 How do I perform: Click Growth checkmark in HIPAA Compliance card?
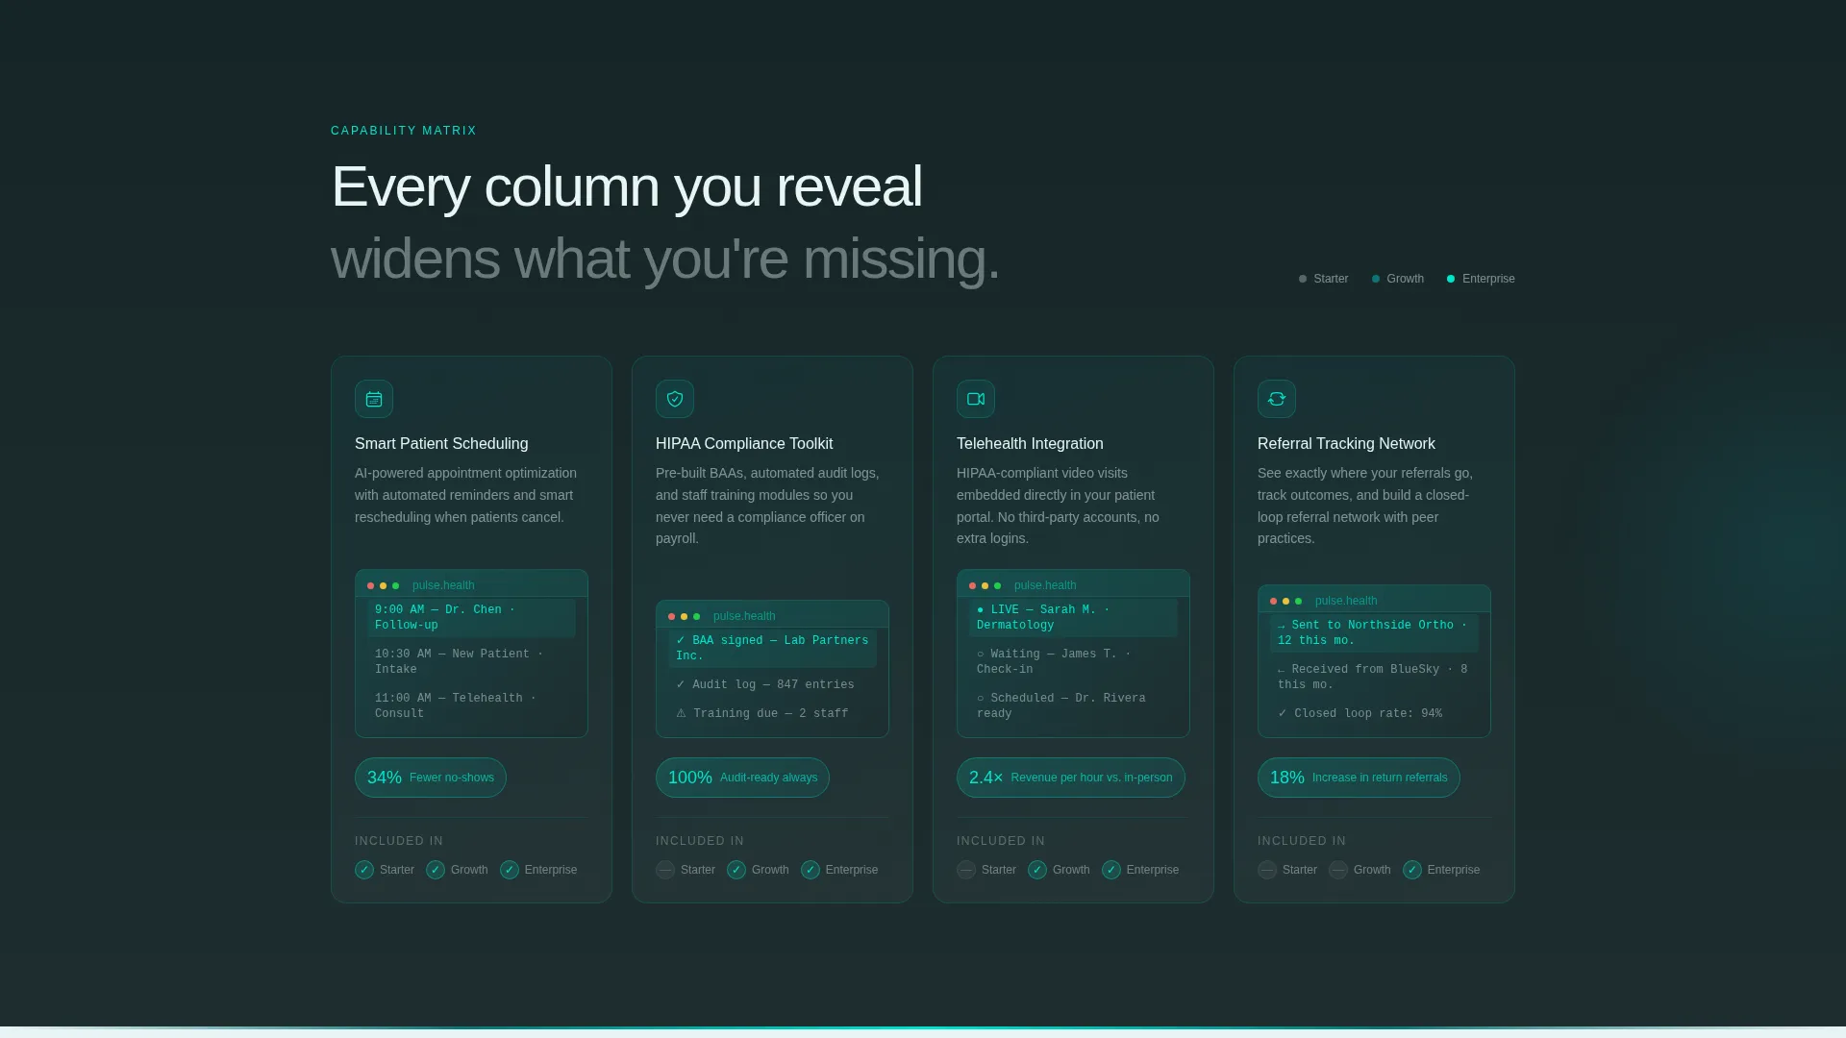coord(736,870)
